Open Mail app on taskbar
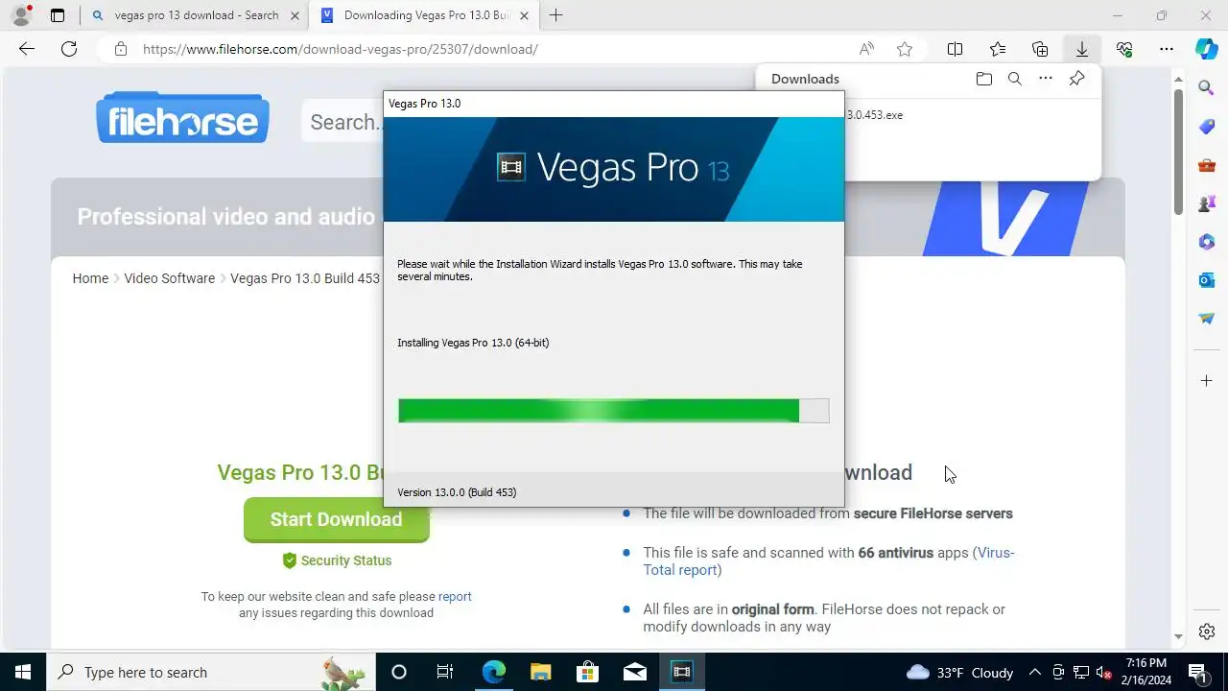 coord(634,672)
